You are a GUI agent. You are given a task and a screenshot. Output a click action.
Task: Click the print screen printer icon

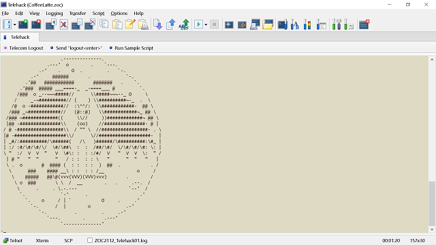pos(255,24)
